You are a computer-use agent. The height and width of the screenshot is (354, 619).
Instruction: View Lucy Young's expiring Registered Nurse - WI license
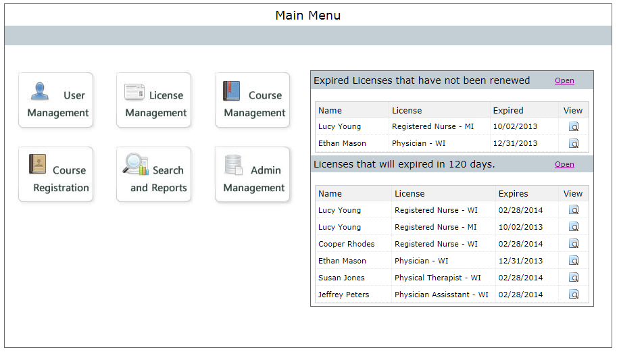click(x=573, y=210)
